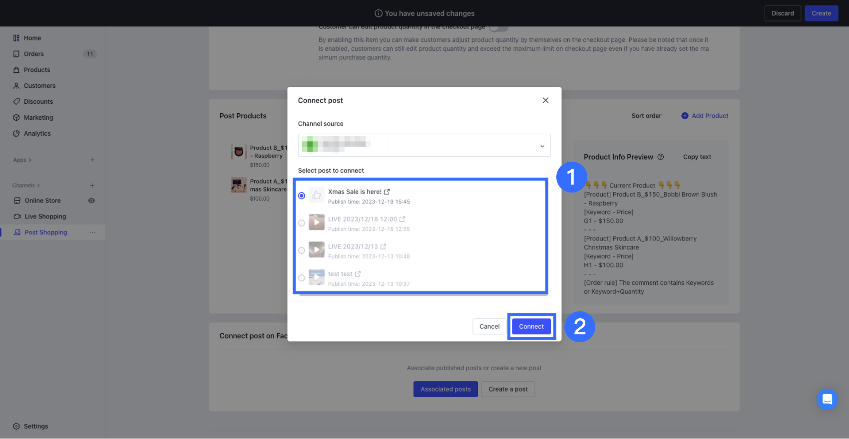
Task: Add a new app with plus icon
Action: tap(92, 160)
